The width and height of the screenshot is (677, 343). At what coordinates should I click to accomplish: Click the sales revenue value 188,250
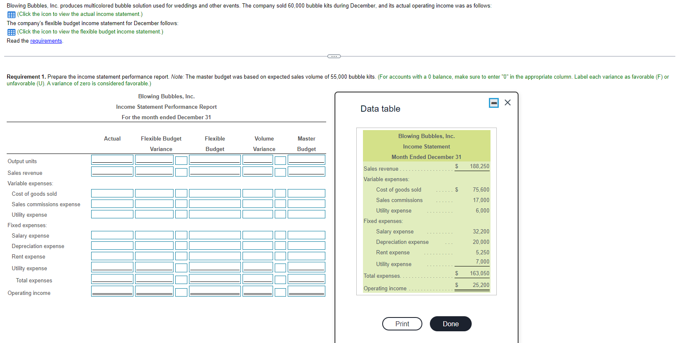pyautogui.click(x=479, y=166)
